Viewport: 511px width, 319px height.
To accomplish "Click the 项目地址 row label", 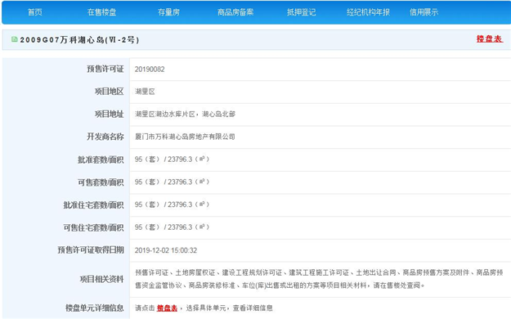I will pos(110,115).
